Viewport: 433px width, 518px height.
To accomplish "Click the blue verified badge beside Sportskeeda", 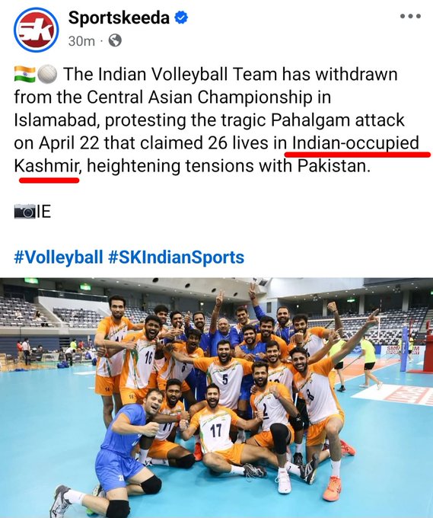I will [181, 18].
